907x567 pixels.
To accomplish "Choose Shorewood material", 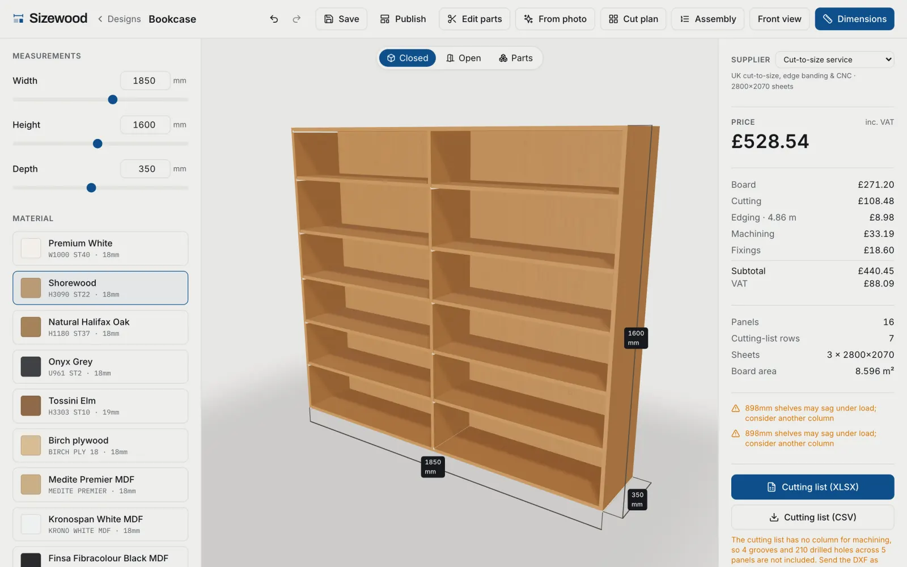I will [x=100, y=288].
